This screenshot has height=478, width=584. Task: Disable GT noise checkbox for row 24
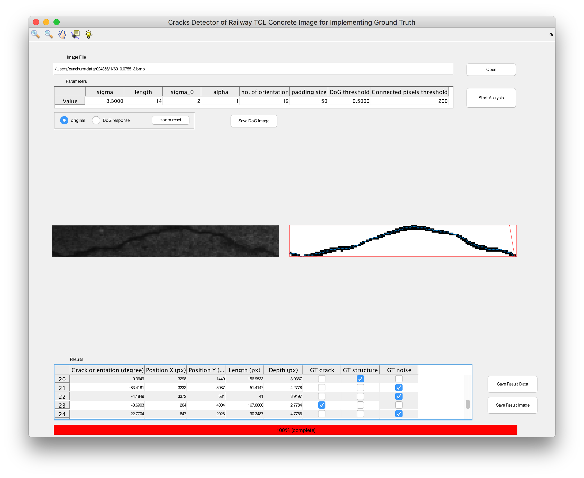point(398,414)
